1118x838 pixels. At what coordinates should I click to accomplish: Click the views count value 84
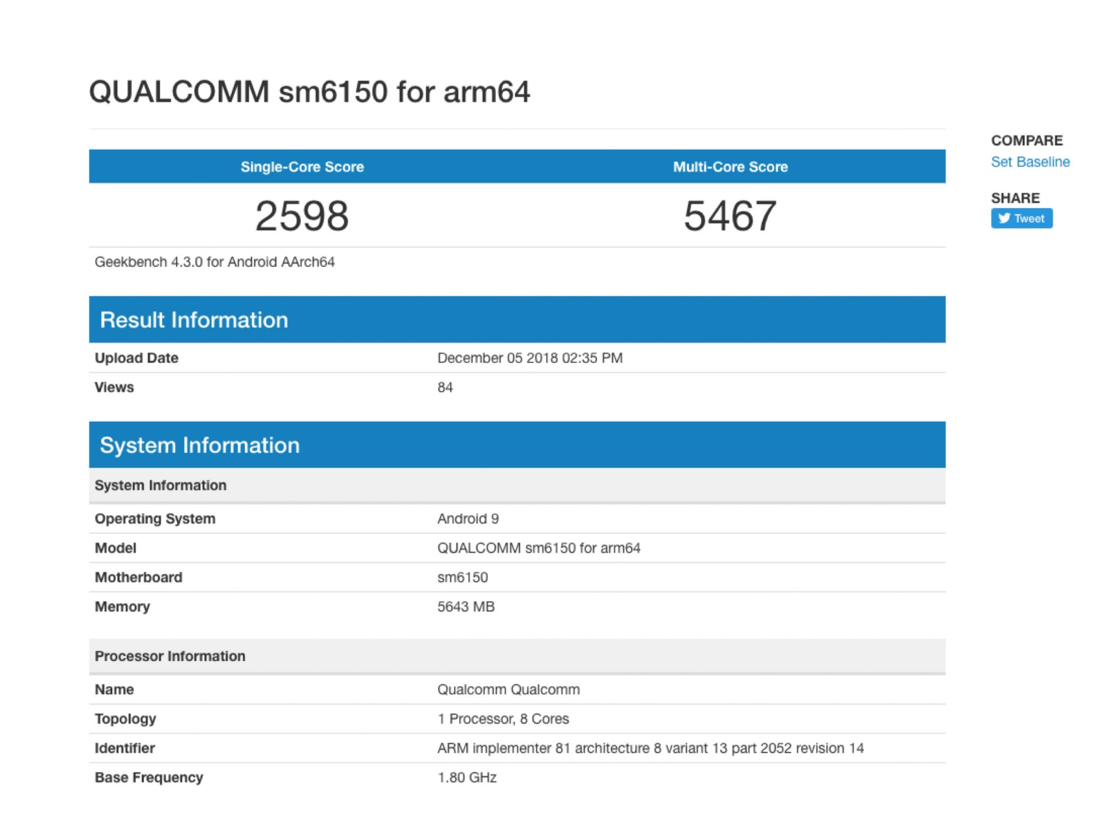(x=445, y=388)
